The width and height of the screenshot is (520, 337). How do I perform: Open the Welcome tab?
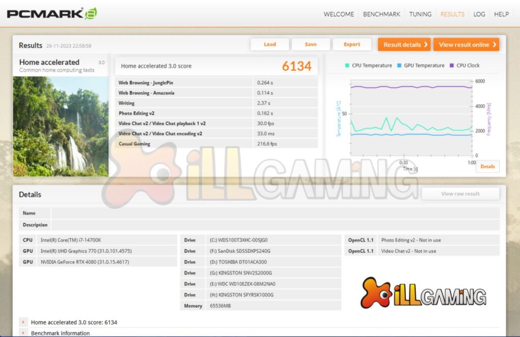click(x=340, y=14)
